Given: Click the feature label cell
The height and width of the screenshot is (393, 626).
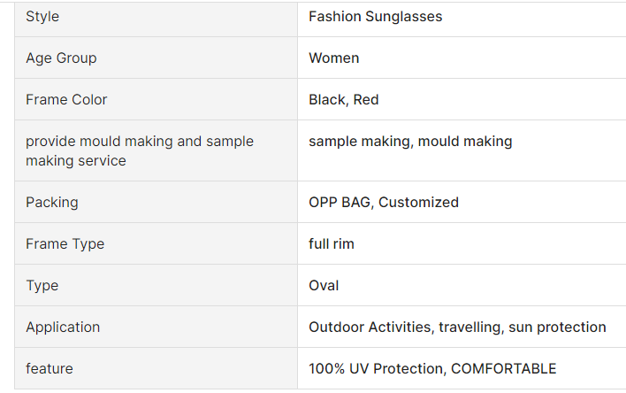Looking at the screenshot, I should click(50, 369).
